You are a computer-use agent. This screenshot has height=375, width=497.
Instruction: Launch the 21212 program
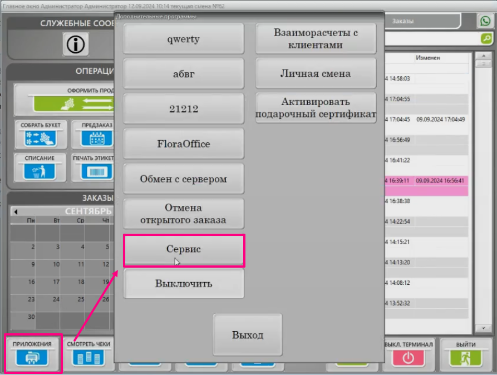tap(184, 108)
